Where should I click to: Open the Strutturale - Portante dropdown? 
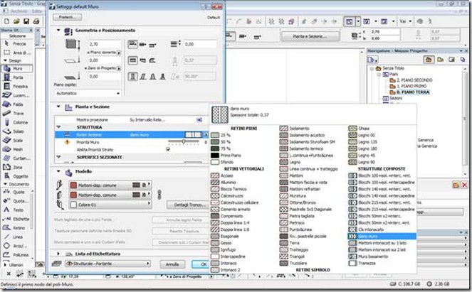pyautogui.click(x=107, y=264)
